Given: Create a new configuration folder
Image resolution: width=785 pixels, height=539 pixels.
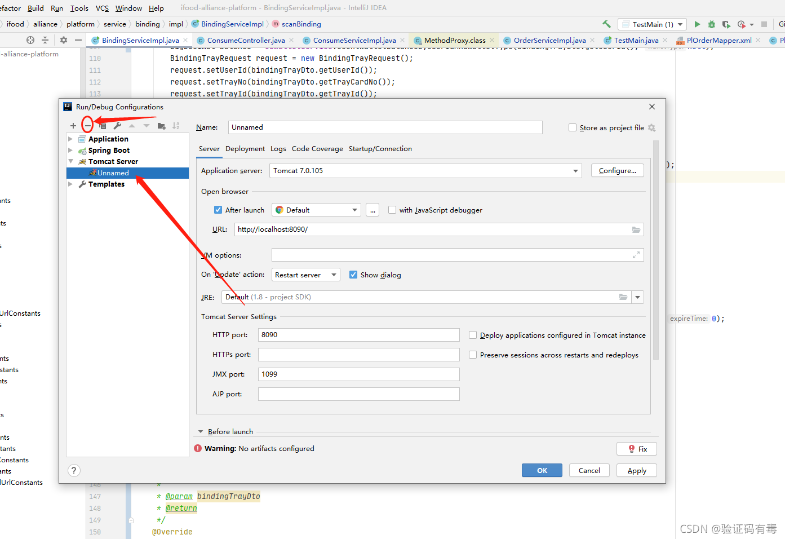Looking at the screenshot, I should (x=162, y=126).
